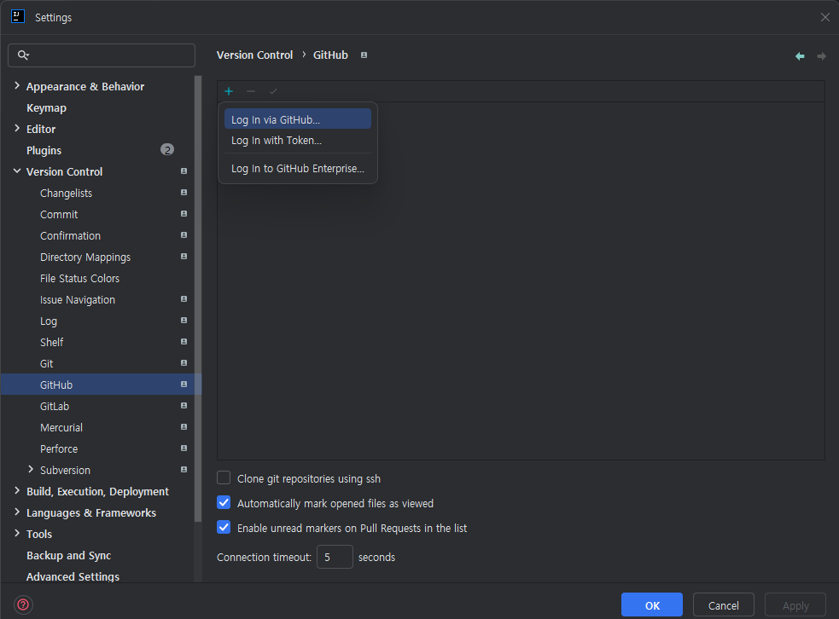Select File Status Colors item
The height and width of the screenshot is (619, 839).
(79, 279)
